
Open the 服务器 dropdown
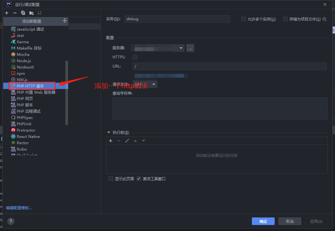(158, 48)
